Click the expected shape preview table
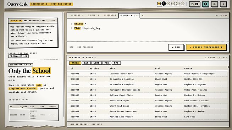This screenshot has width=232, height=130. pos(34,113)
